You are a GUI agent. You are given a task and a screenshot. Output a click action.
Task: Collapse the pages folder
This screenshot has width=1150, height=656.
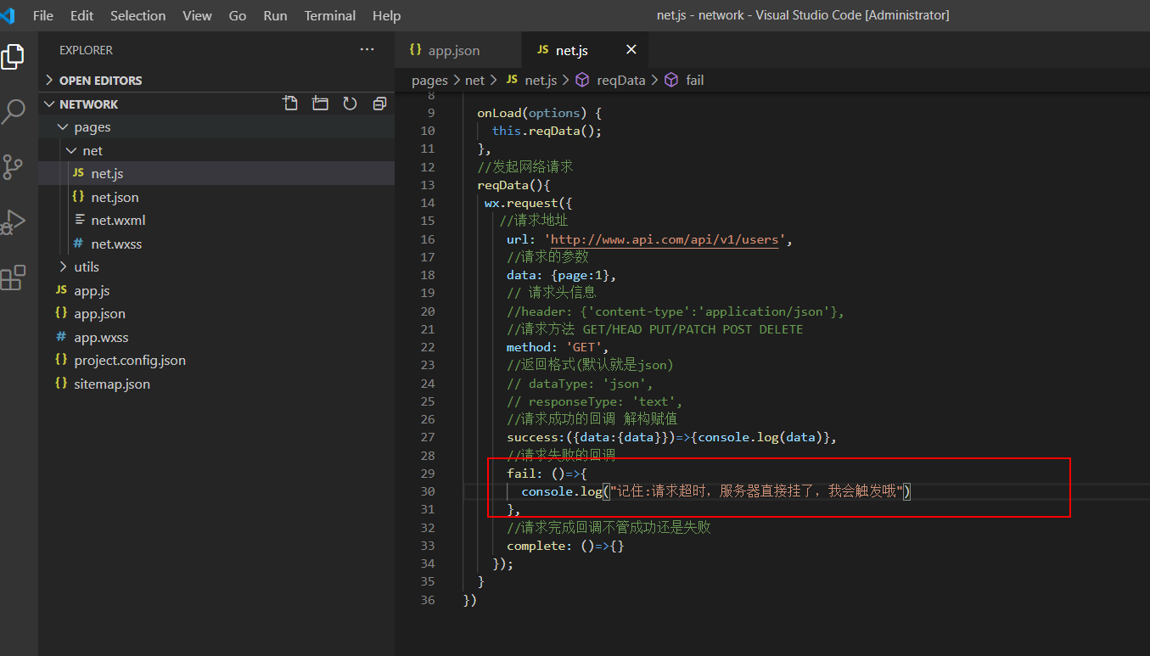tap(216, 126)
